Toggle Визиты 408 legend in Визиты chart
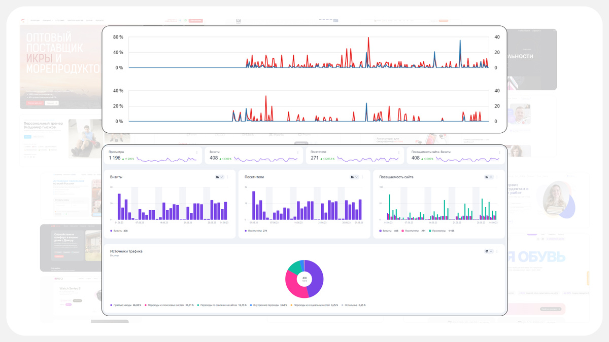 [119, 231]
